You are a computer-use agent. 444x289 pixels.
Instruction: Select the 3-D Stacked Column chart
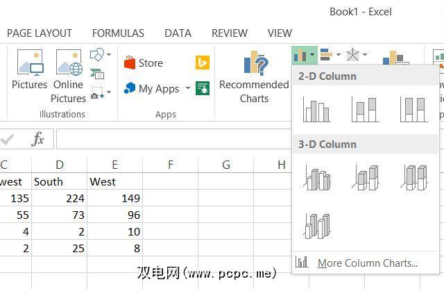point(365,177)
